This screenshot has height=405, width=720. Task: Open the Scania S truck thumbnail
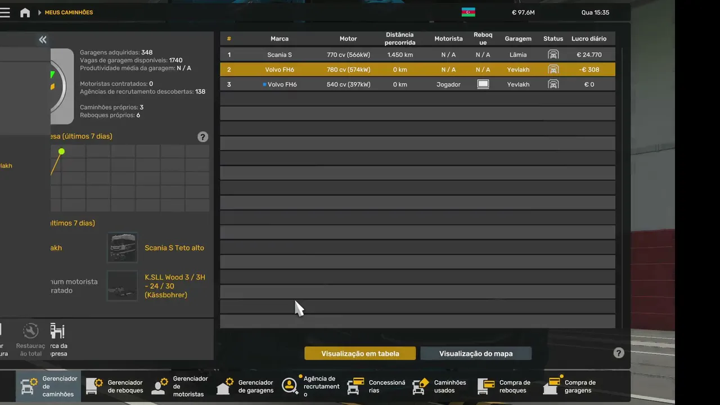[x=122, y=247]
